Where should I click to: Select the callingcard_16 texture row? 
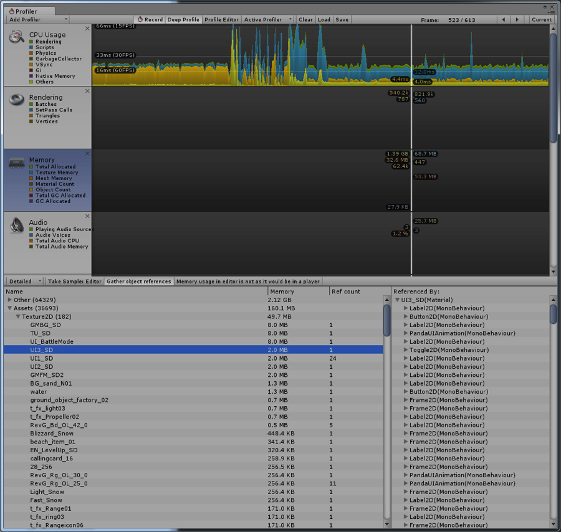point(193,458)
